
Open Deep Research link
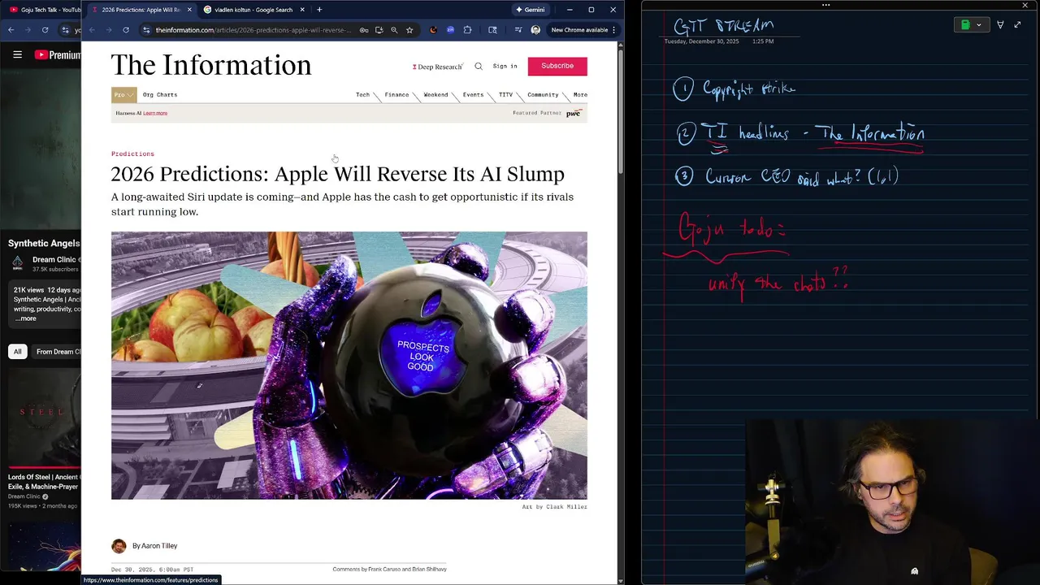pyautogui.click(x=437, y=67)
